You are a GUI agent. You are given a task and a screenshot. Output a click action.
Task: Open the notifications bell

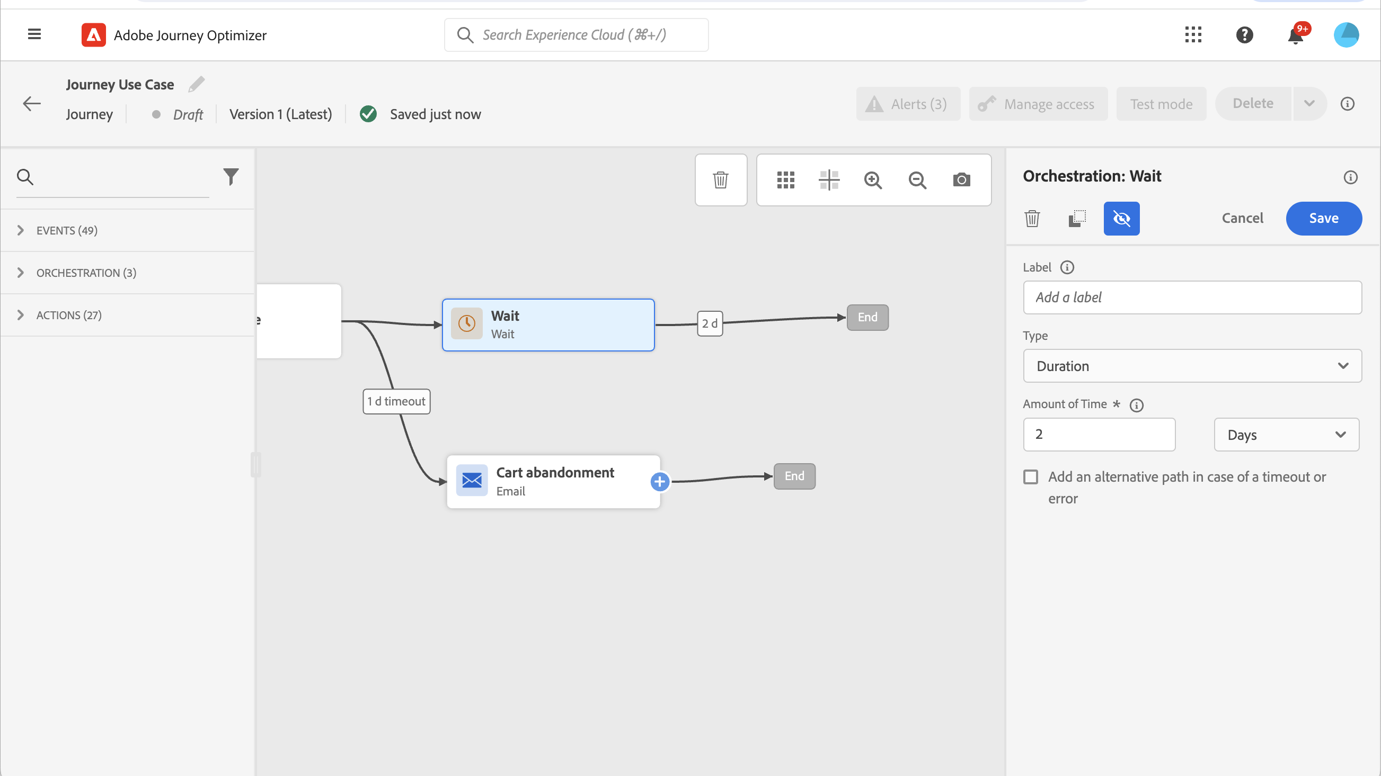(1295, 35)
